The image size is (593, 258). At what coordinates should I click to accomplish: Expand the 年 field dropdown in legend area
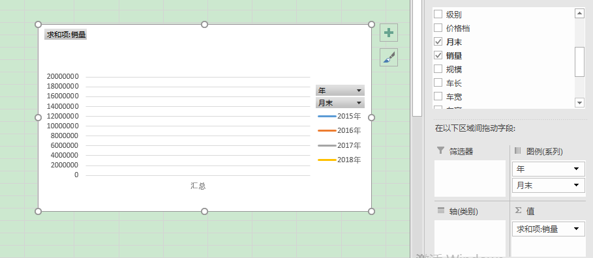pos(576,169)
